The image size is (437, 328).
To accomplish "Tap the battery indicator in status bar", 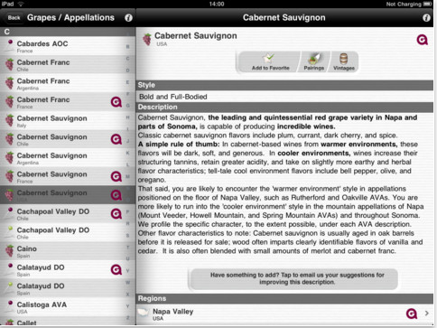I will (x=428, y=4).
